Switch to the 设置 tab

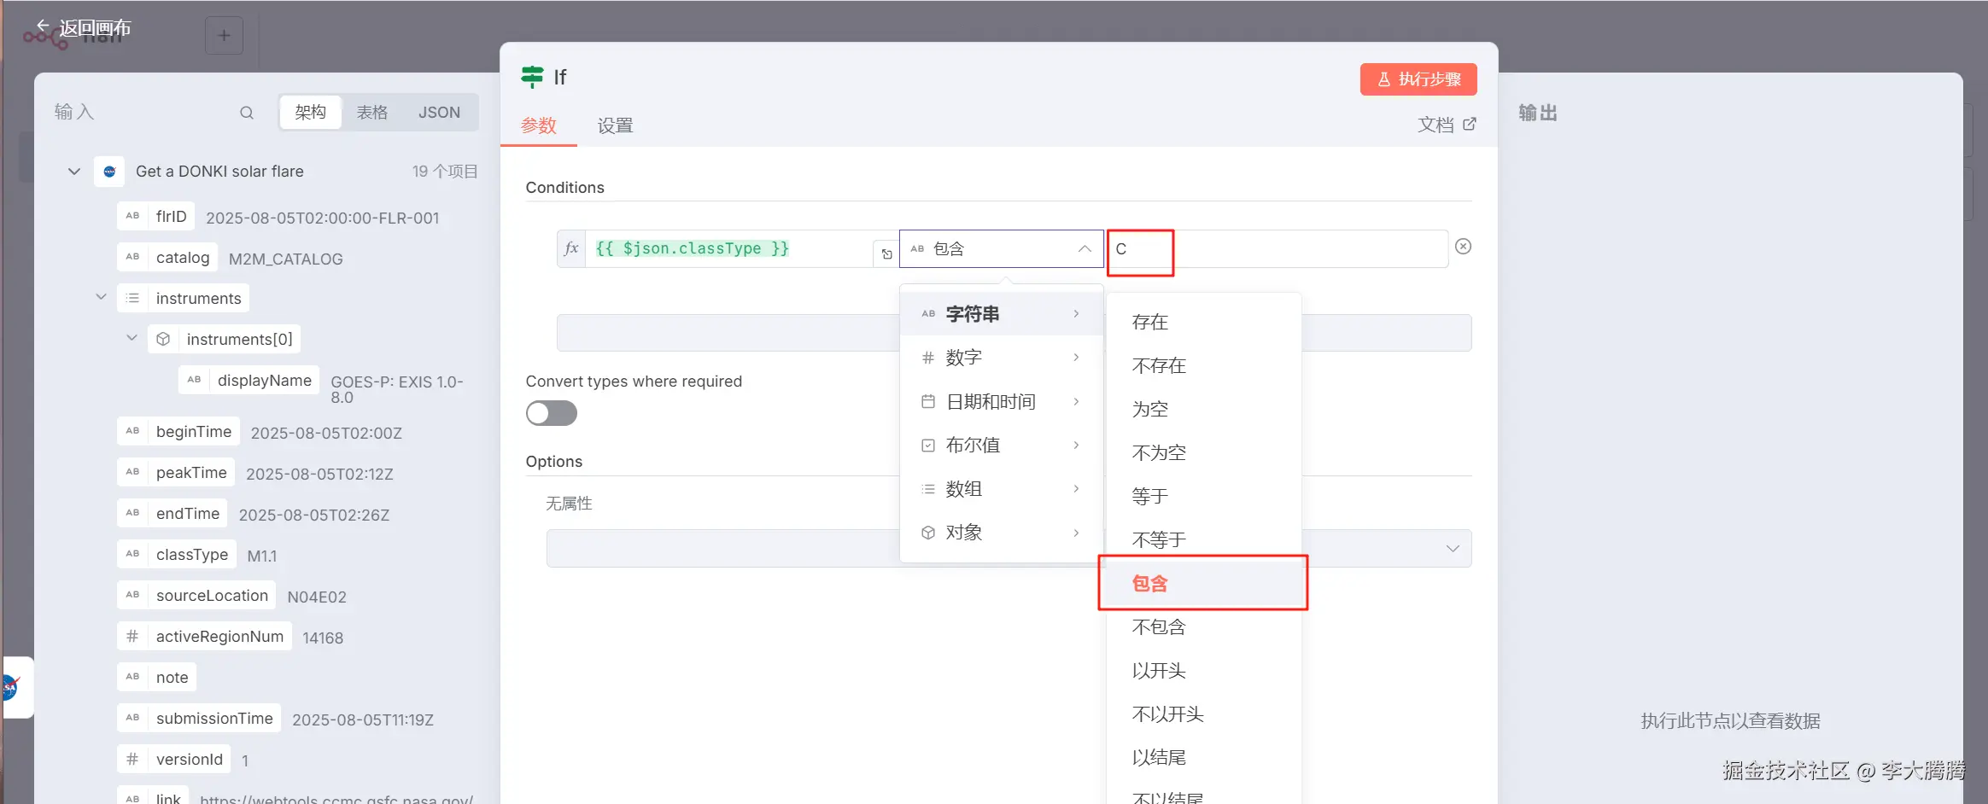pos(615,125)
